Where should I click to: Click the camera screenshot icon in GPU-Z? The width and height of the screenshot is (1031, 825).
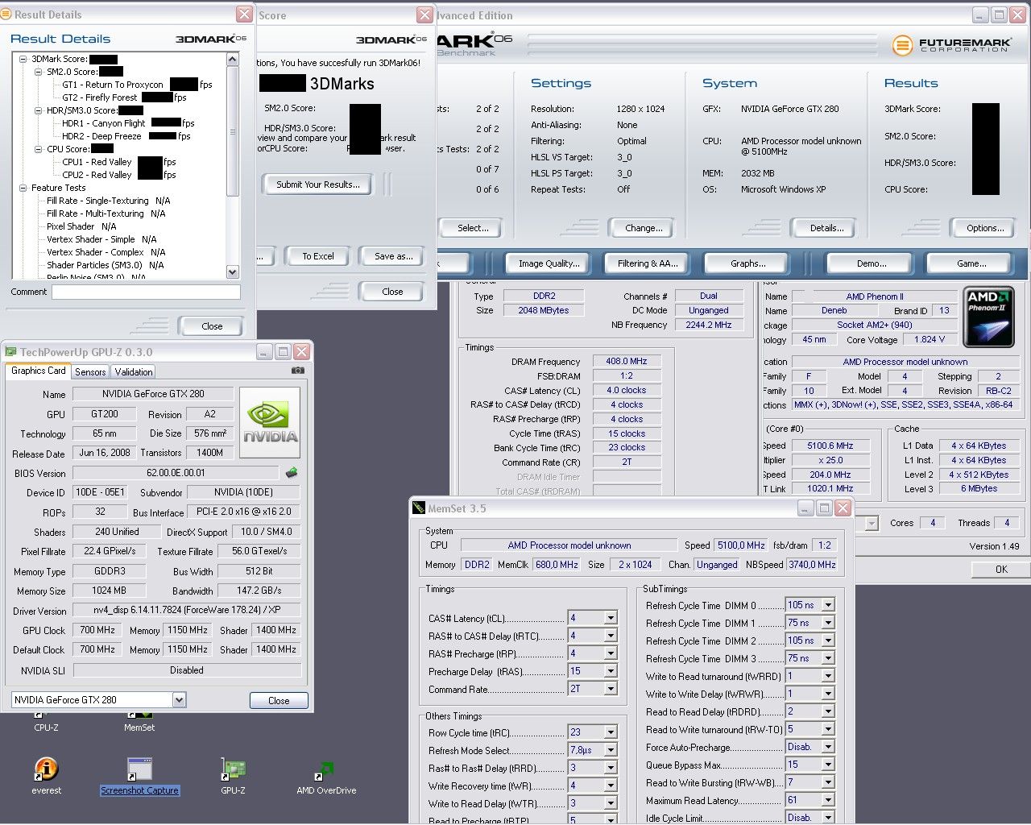pyautogui.click(x=298, y=371)
